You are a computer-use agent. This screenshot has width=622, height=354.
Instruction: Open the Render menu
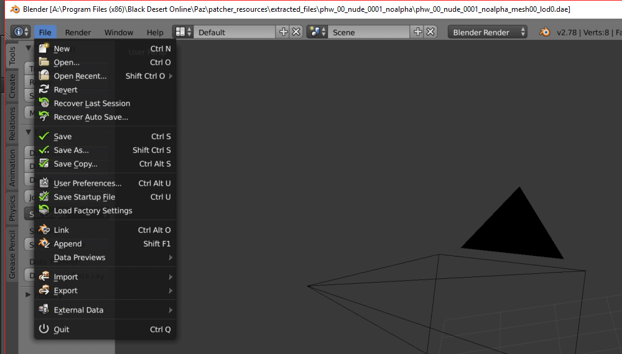point(78,32)
